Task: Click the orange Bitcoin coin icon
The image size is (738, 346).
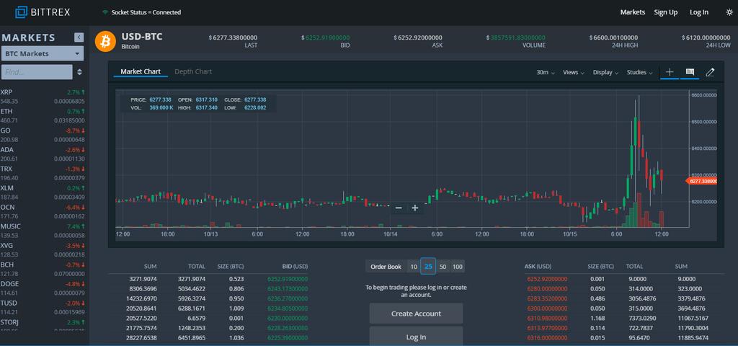Action: pyautogui.click(x=105, y=41)
